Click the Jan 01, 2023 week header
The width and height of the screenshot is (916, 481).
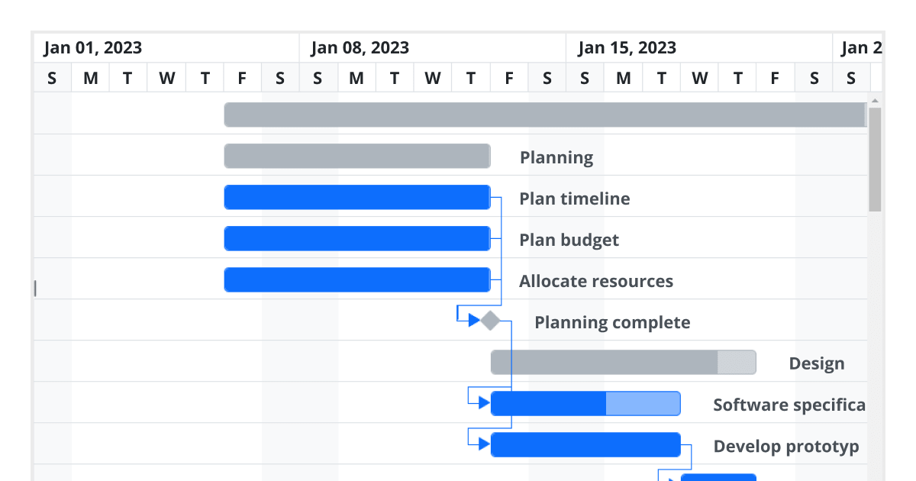coord(93,48)
